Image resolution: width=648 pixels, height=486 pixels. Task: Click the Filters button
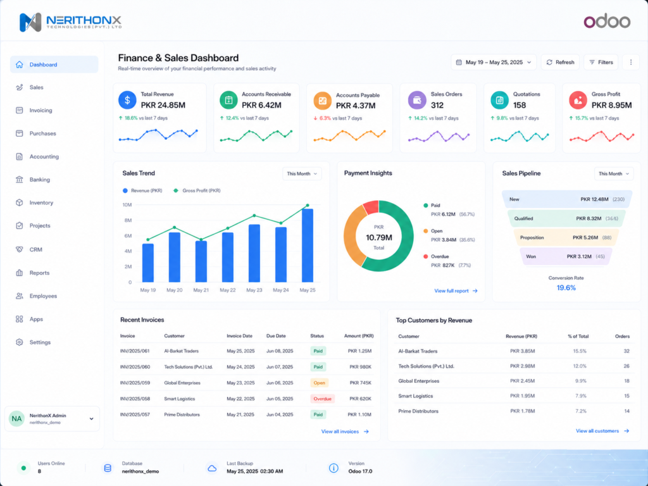pyautogui.click(x=601, y=62)
